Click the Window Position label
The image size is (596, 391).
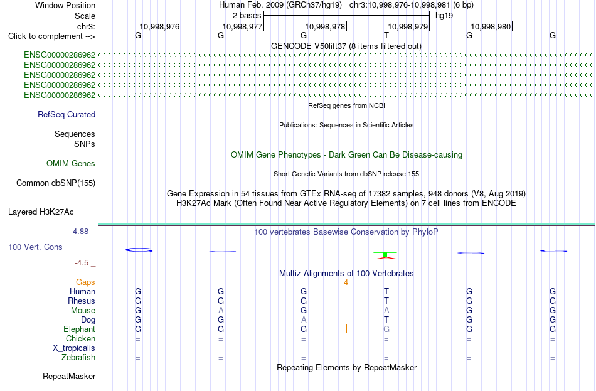point(65,5)
